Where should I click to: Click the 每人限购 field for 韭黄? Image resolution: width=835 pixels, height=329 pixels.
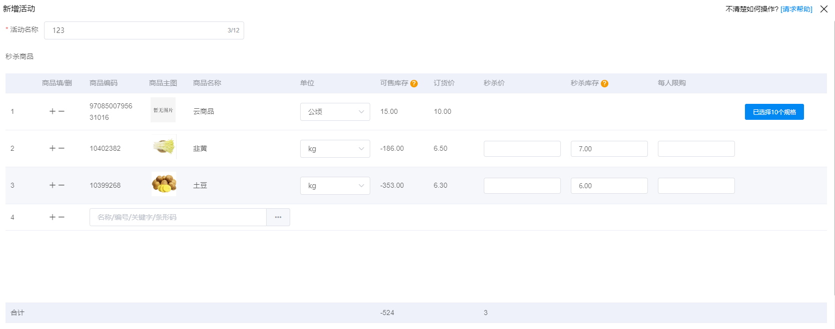point(696,149)
